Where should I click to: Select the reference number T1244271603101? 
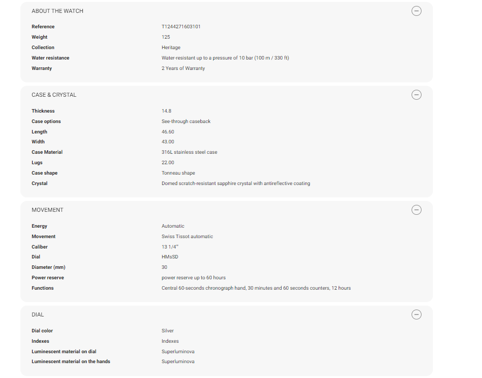pyautogui.click(x=181, y=27)
